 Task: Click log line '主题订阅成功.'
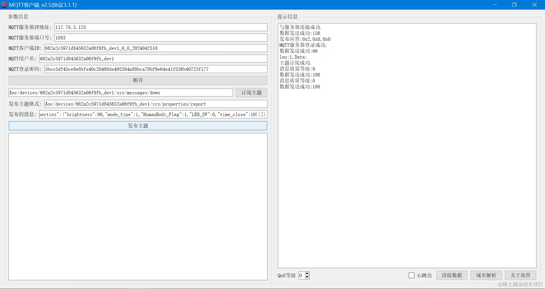[295, 63]
